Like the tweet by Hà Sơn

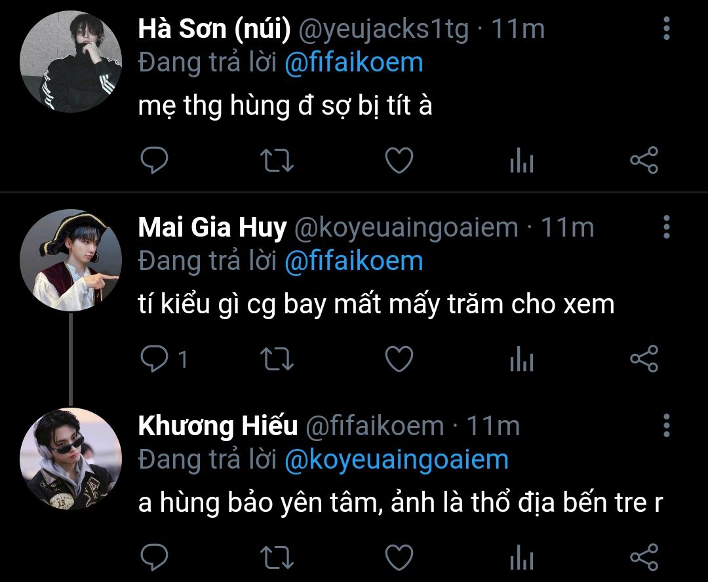(x=399, y=161)
